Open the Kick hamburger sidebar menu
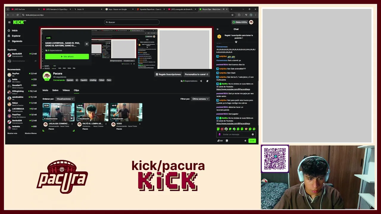This screenshot has width=381, height=214. (x=9, y=22)
